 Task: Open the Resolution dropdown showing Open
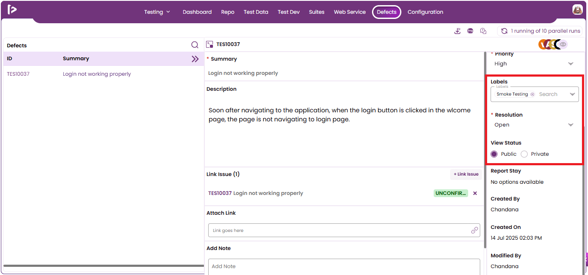(535, 125)
